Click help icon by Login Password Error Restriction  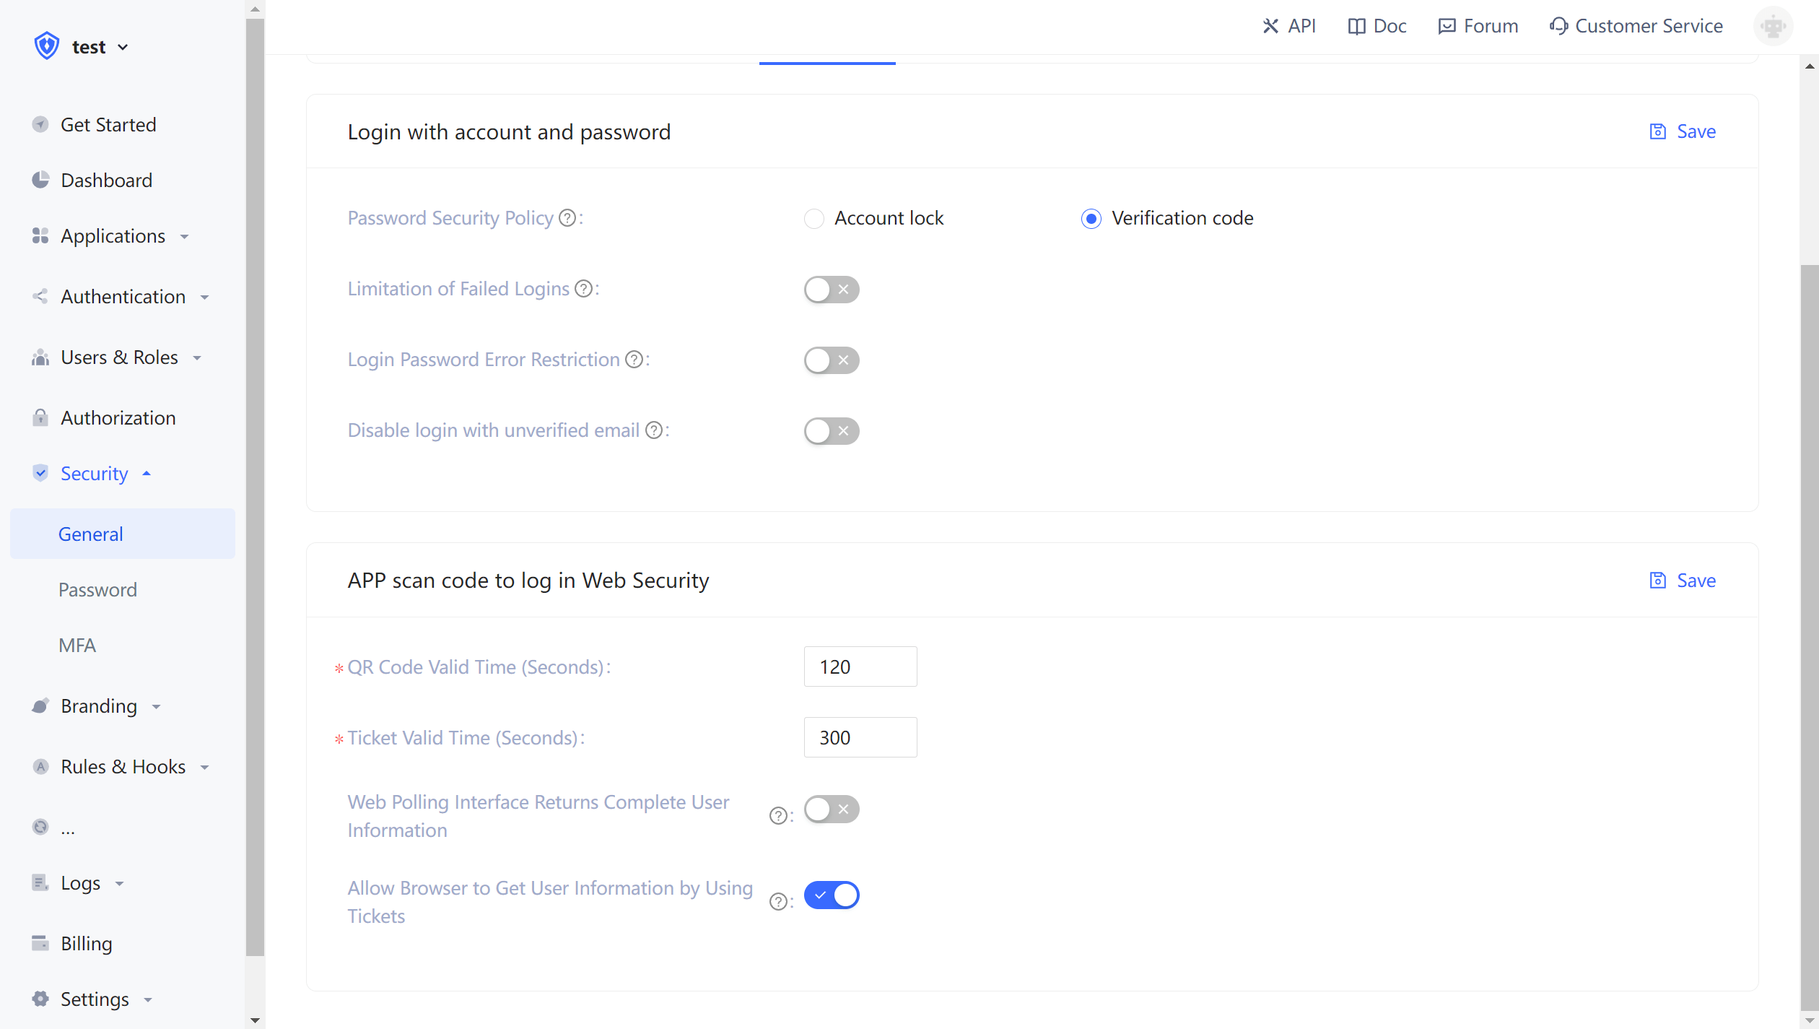pos(634,360)
